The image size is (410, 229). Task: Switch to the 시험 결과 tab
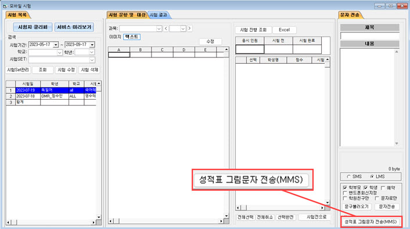pos(159,15)
